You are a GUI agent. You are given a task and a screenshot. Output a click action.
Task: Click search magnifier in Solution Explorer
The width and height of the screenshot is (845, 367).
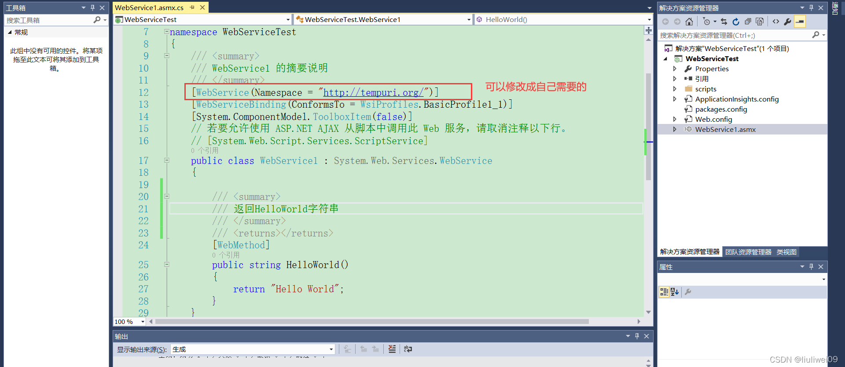pos(816,35)
